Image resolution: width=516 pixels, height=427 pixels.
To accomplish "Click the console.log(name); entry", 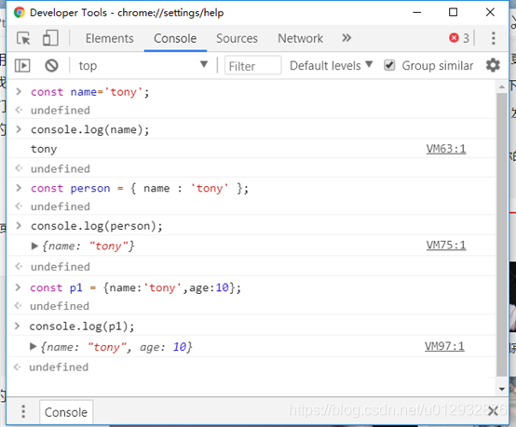I will [89, 130].
